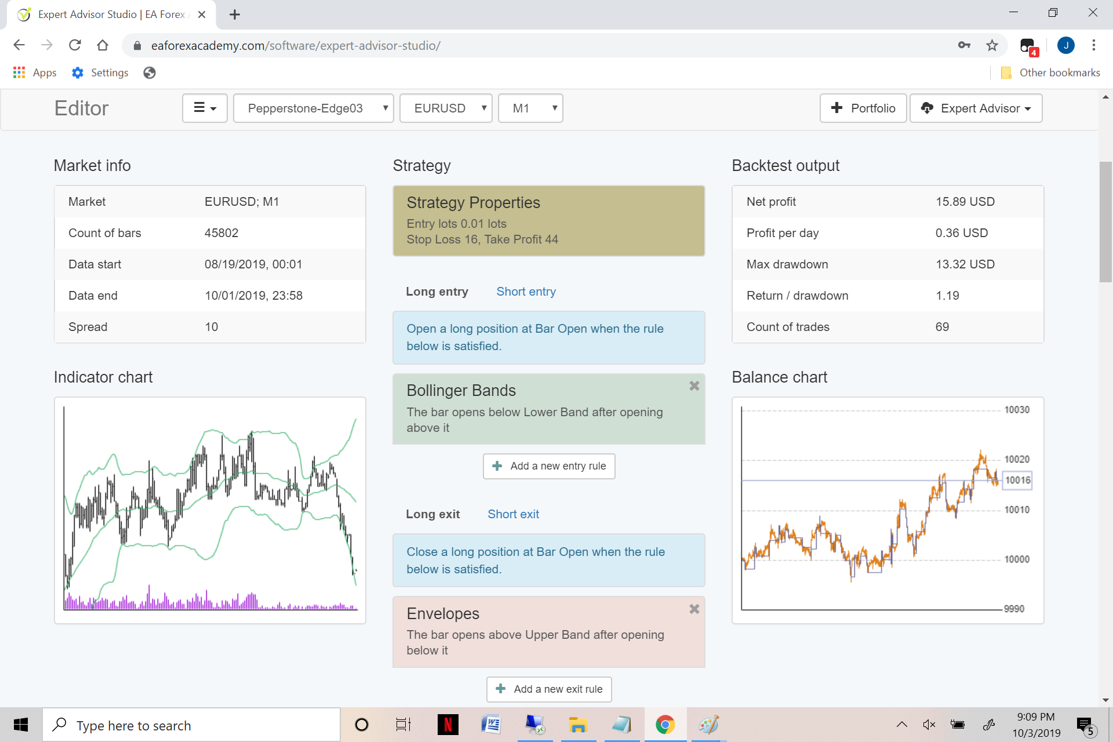Switch to the Short exit tab

pyautogui.click(x=514, y=514)
